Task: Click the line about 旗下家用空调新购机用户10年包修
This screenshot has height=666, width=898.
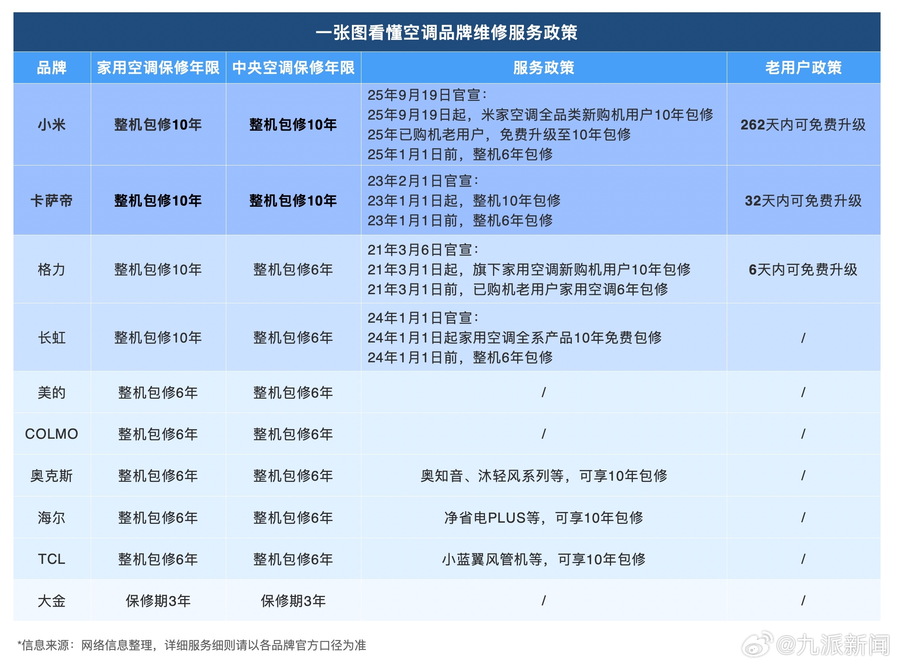Action: tap(529, 269)
